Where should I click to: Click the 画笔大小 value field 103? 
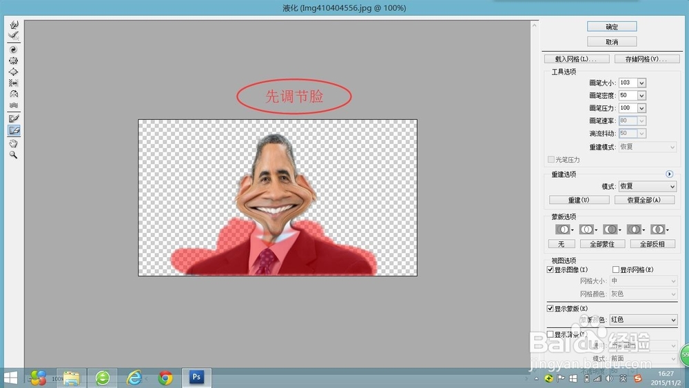click(x=628, y=83)
